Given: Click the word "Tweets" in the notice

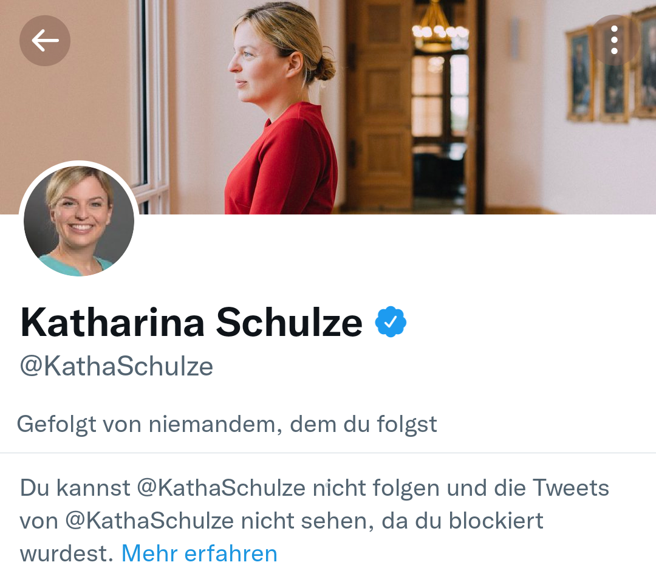Looking at the screenshot, I should coord(570,488).
